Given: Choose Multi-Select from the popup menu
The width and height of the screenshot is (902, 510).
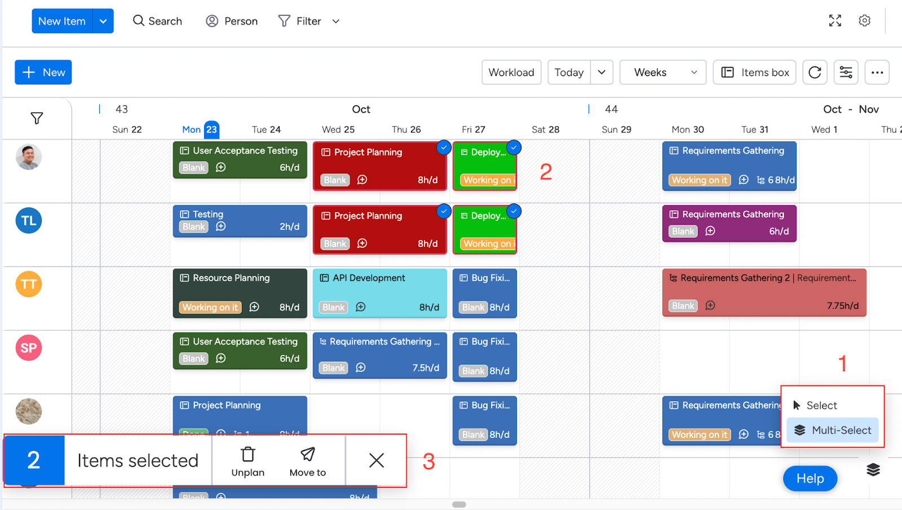Looking at the screenshot, I should (833, 430).
